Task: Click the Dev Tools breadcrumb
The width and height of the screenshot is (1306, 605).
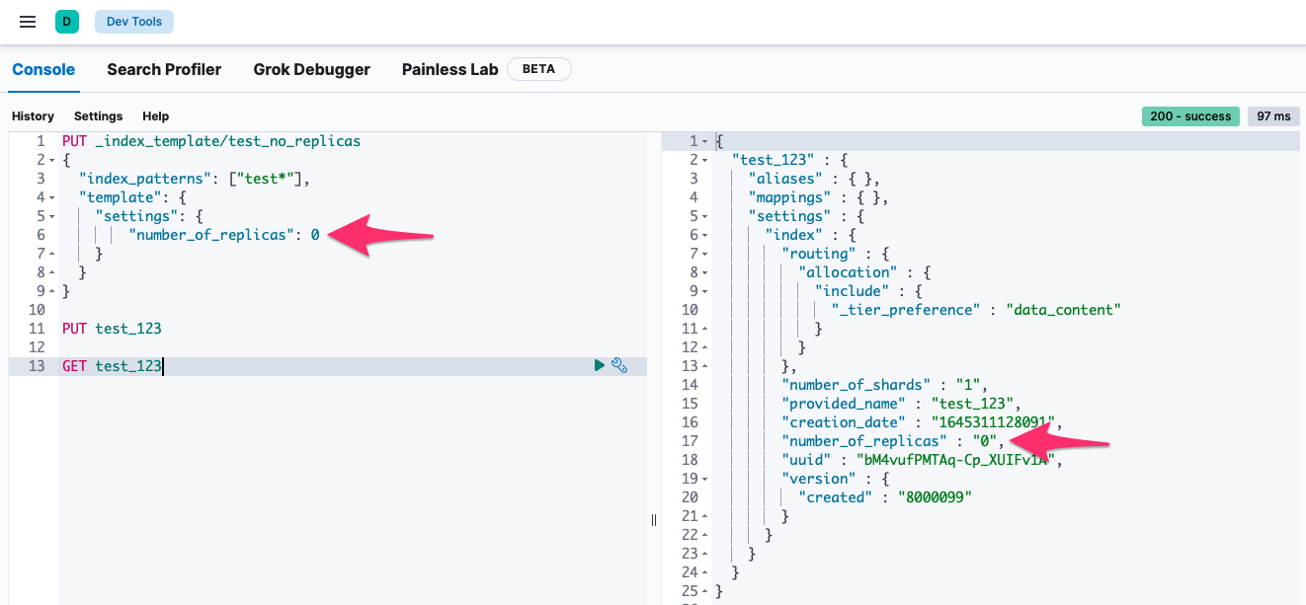Action: click(x=134, y=21)
